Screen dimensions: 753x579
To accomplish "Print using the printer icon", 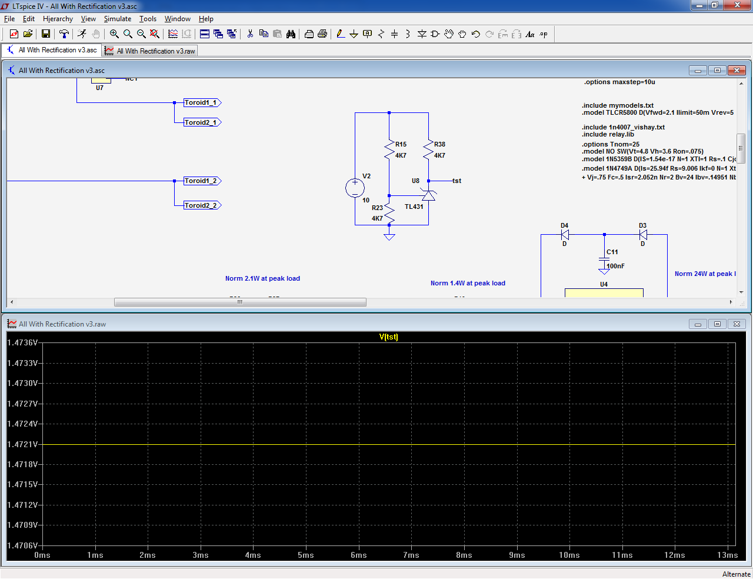I will [322, 34].
